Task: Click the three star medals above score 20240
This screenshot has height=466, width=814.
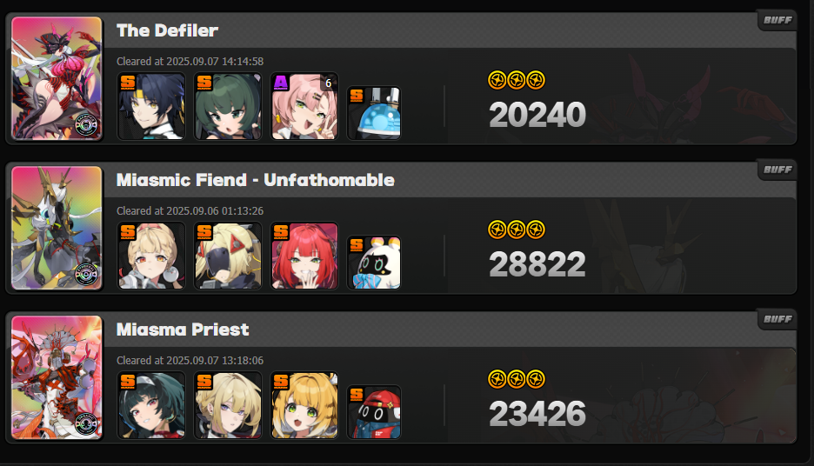Action: tap(517, 81)
